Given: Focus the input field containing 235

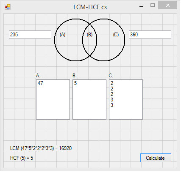Looking at the screenshot, I should tap(30, 35).
